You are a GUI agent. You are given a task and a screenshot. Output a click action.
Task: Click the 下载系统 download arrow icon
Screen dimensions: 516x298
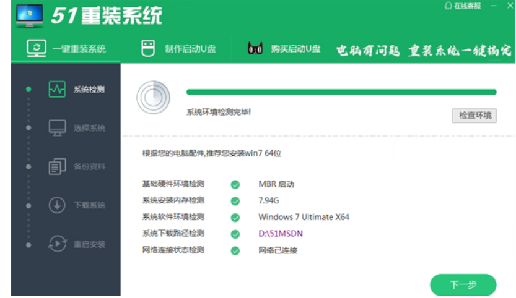(57, 205)
